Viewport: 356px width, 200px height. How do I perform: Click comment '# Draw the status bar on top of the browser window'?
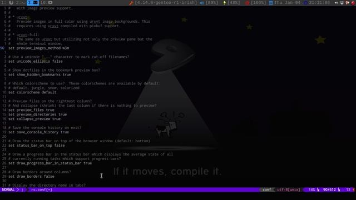click(x=61, y=141)
